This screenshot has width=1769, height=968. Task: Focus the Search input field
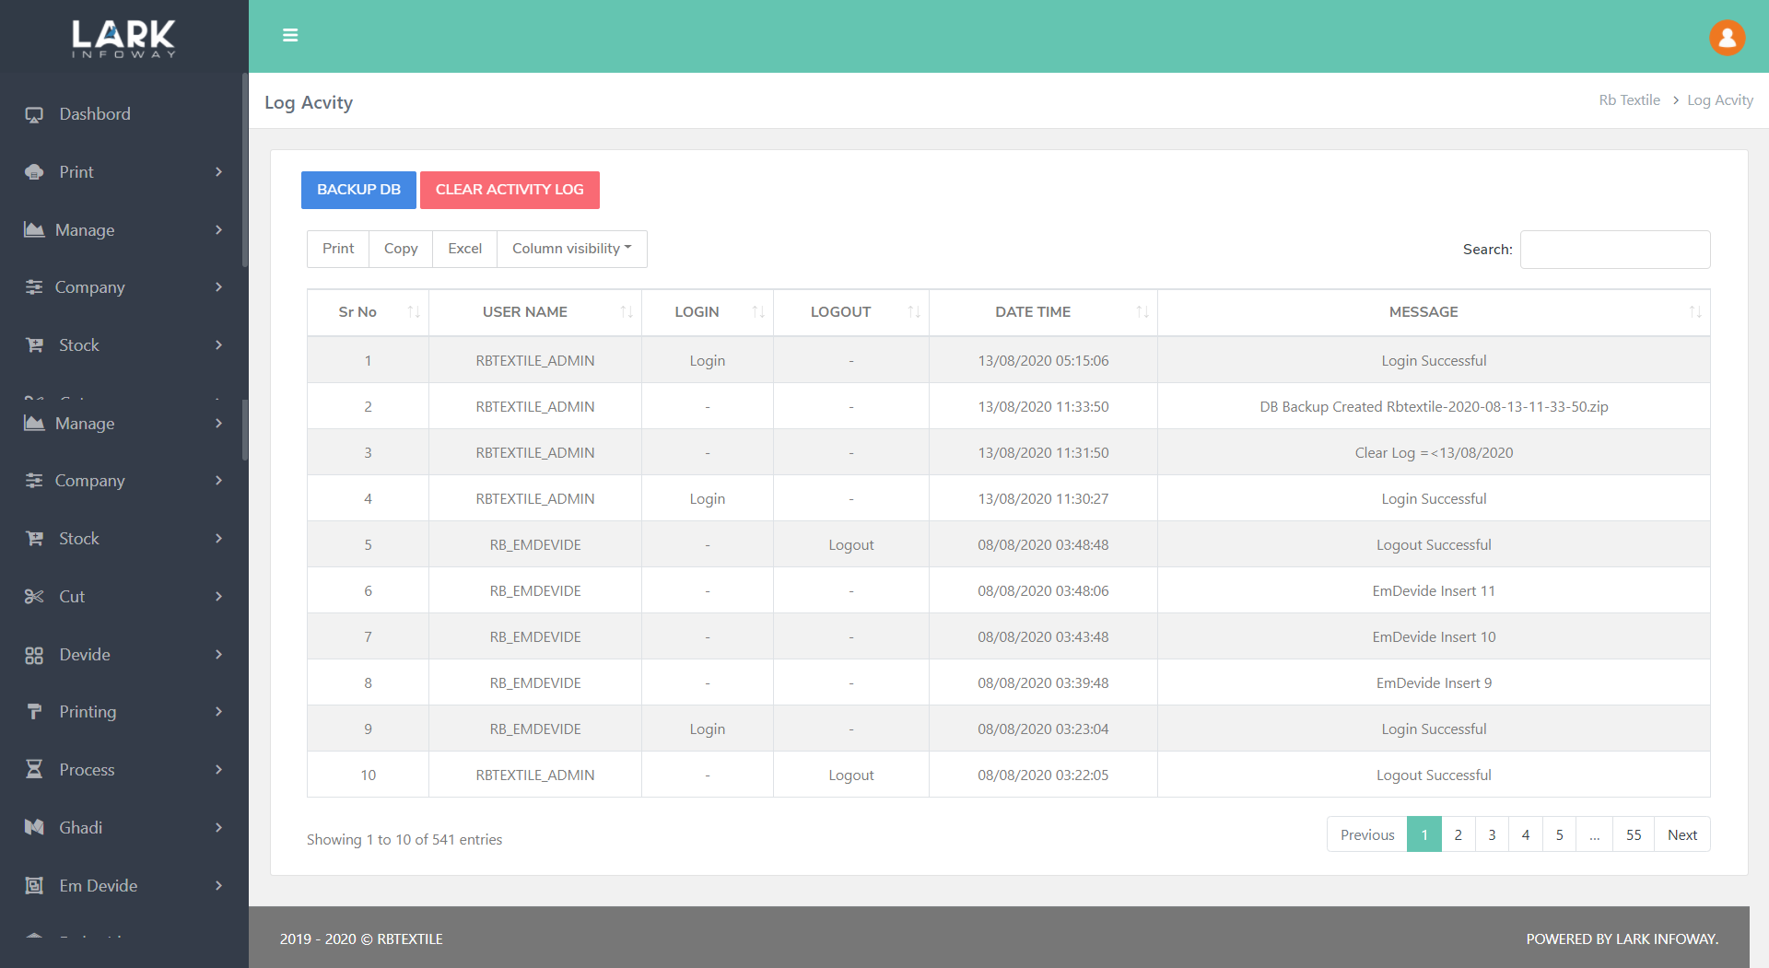[1615, 250]
